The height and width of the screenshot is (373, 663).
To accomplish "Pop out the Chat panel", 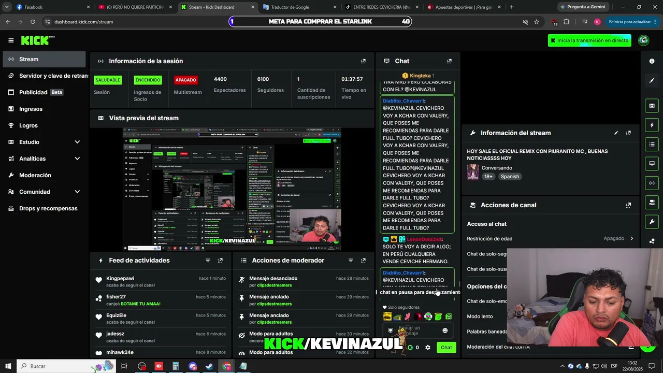I will (x=449, y=61).
